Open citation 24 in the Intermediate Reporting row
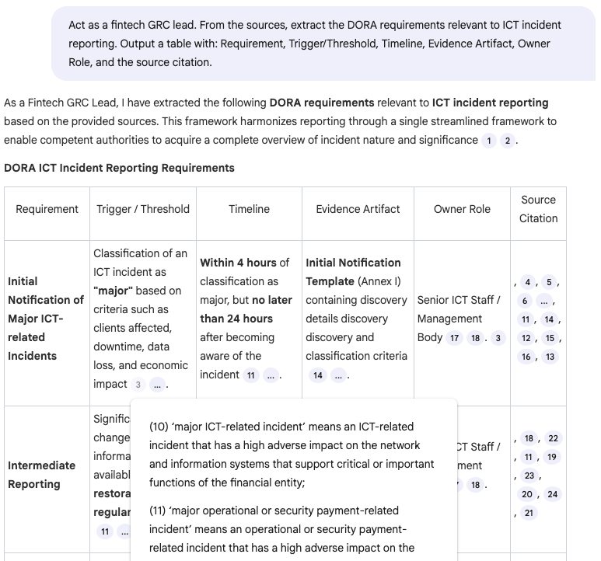601x561 pixels. click(x=552, y=494)
